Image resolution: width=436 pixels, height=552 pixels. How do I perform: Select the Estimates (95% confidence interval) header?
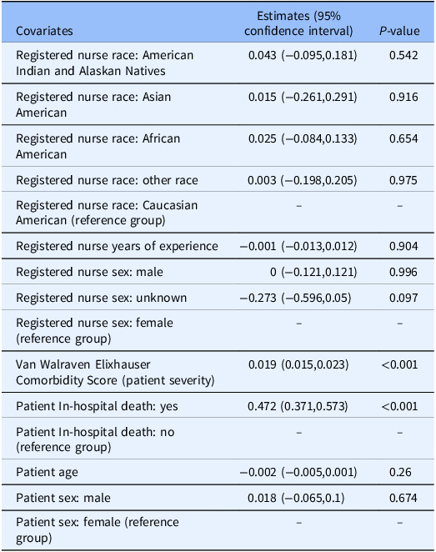point(298,23)
